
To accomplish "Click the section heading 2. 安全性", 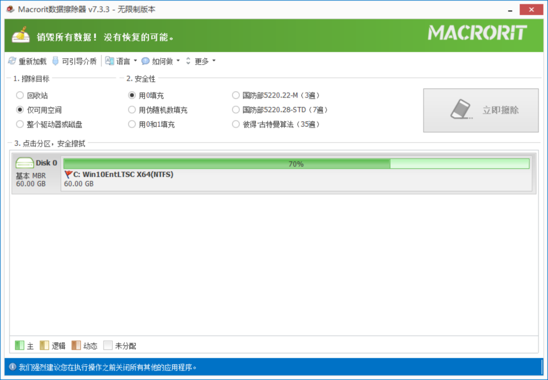I will point(141,79).
